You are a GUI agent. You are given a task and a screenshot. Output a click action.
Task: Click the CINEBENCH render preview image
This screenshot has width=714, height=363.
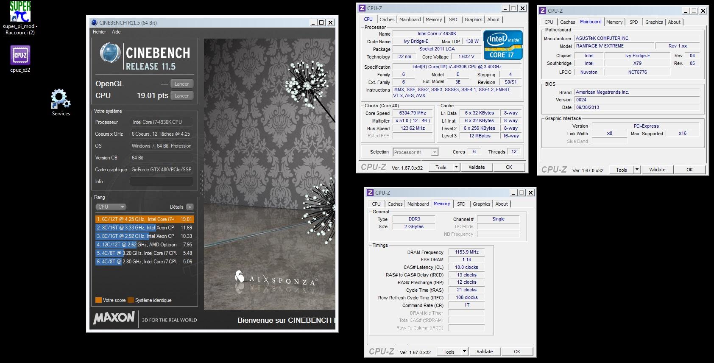[270, 174]
